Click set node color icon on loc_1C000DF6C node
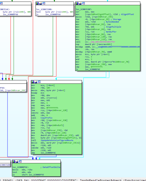The height and width of the screenshot is (181, 146). [14, 161]
